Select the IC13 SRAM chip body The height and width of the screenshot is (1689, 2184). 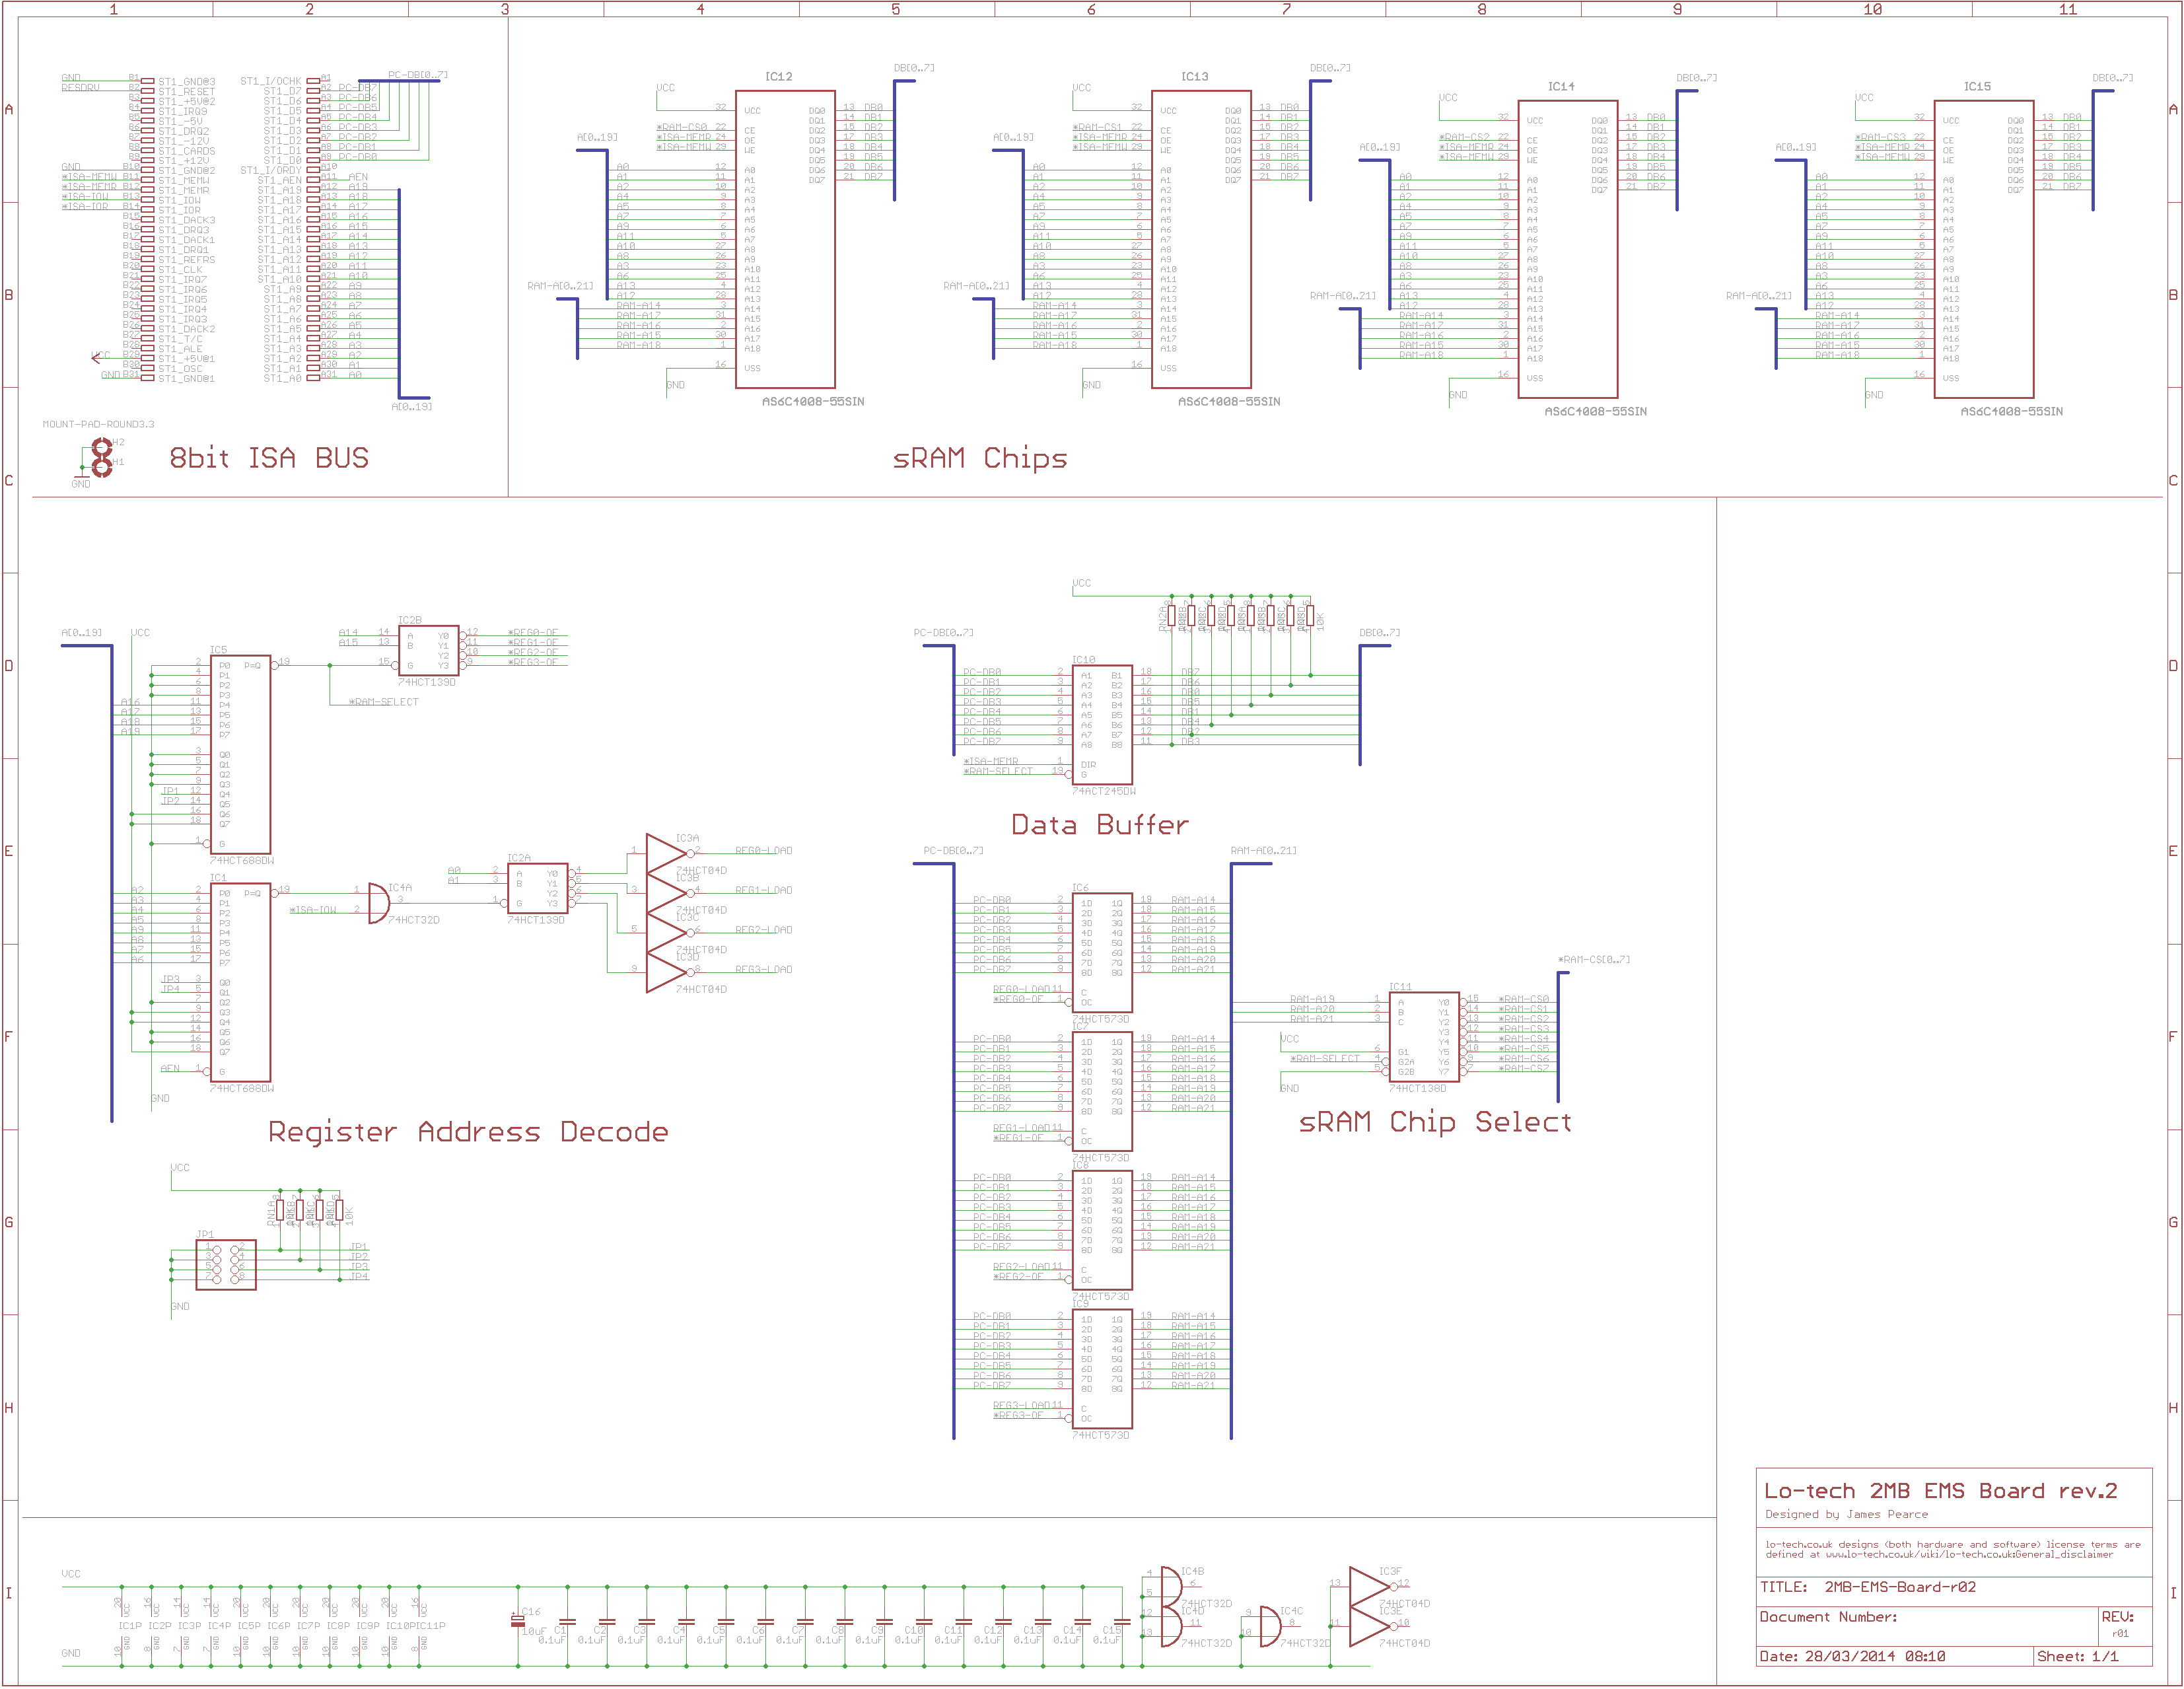point(1201,239)
